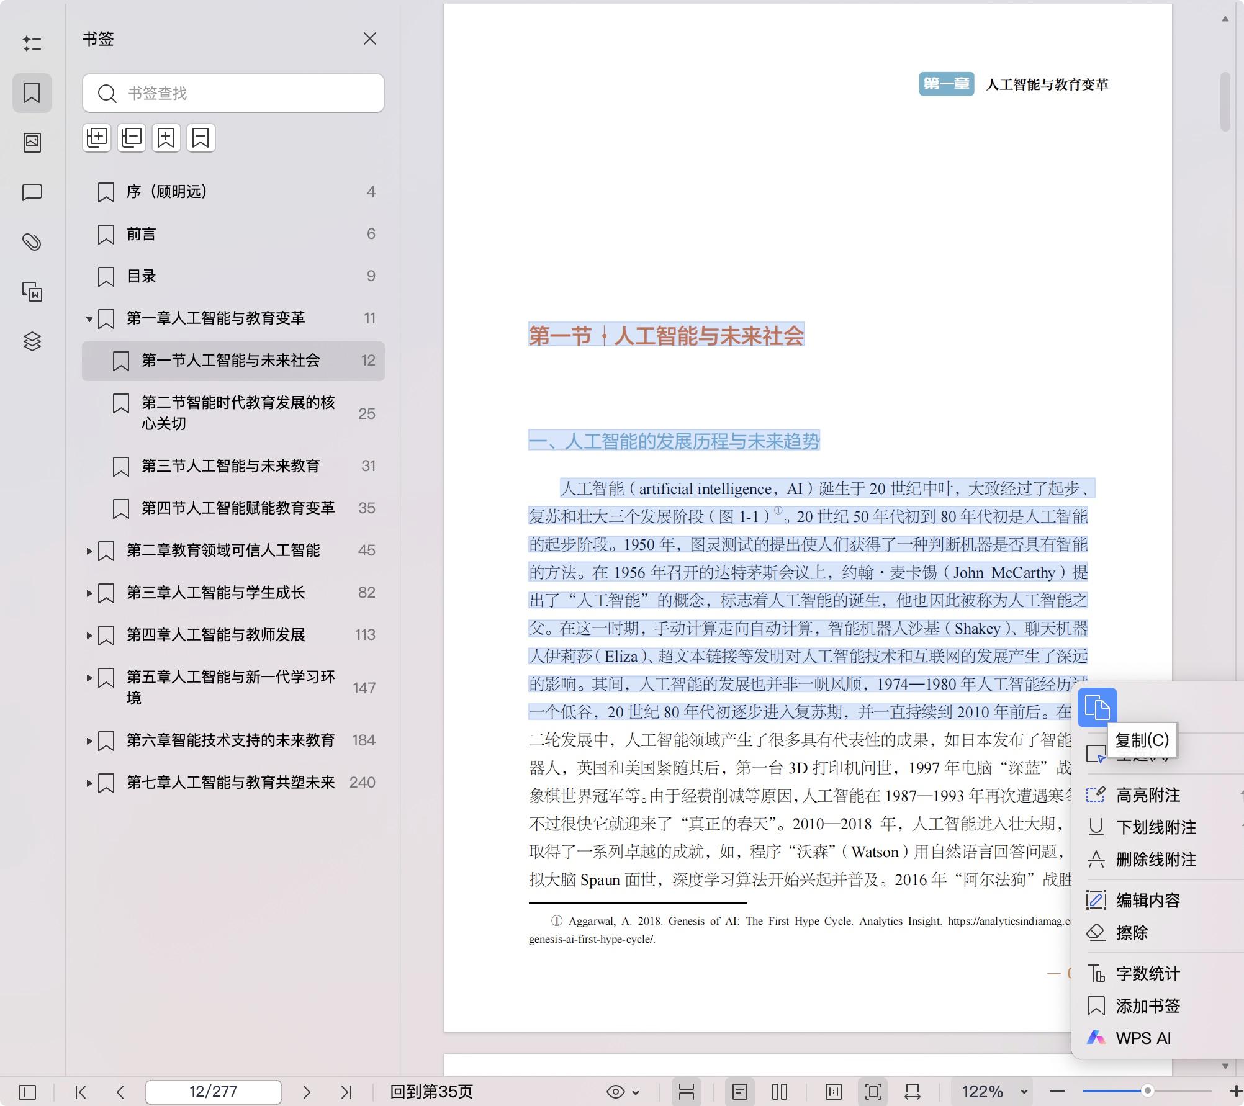
Task: Select the layers panel icon
Action: pos(32,341)
